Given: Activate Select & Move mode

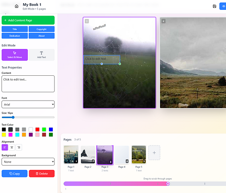Looking at the screenshot, I should click(x=15, y=55).
